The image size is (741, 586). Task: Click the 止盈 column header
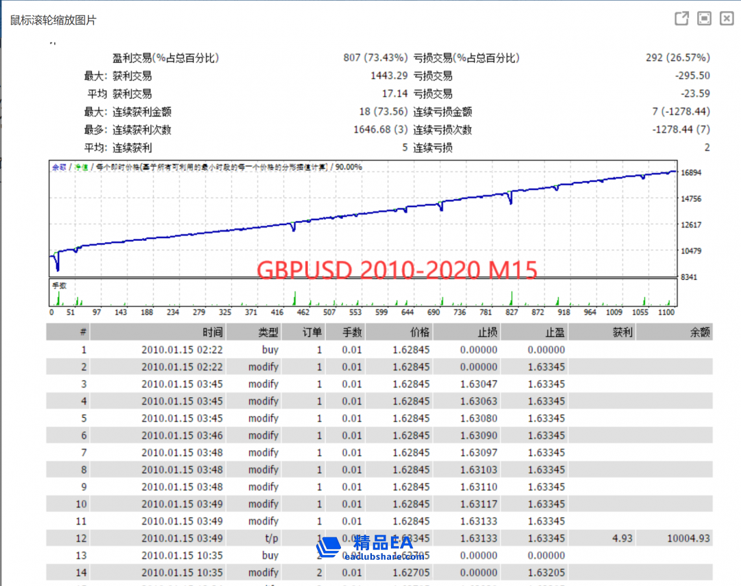555,332
